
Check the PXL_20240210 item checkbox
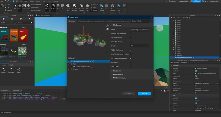[x=69, y=67]
